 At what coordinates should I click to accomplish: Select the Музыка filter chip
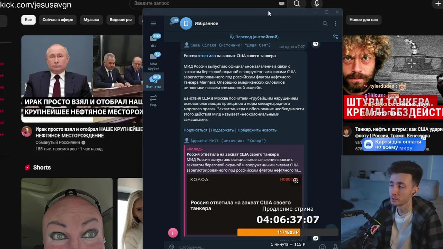pyautogui.click(x=91, y=20)
